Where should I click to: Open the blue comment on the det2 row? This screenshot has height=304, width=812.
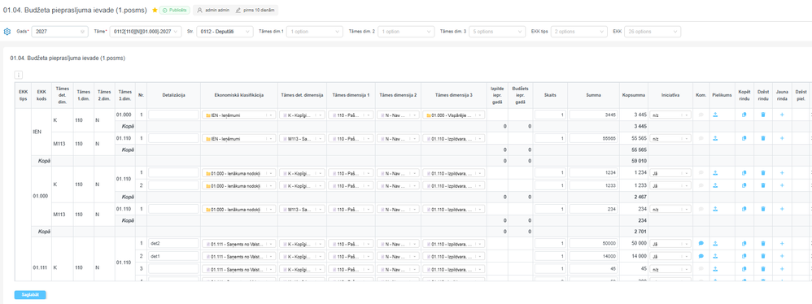pos(701,243)
